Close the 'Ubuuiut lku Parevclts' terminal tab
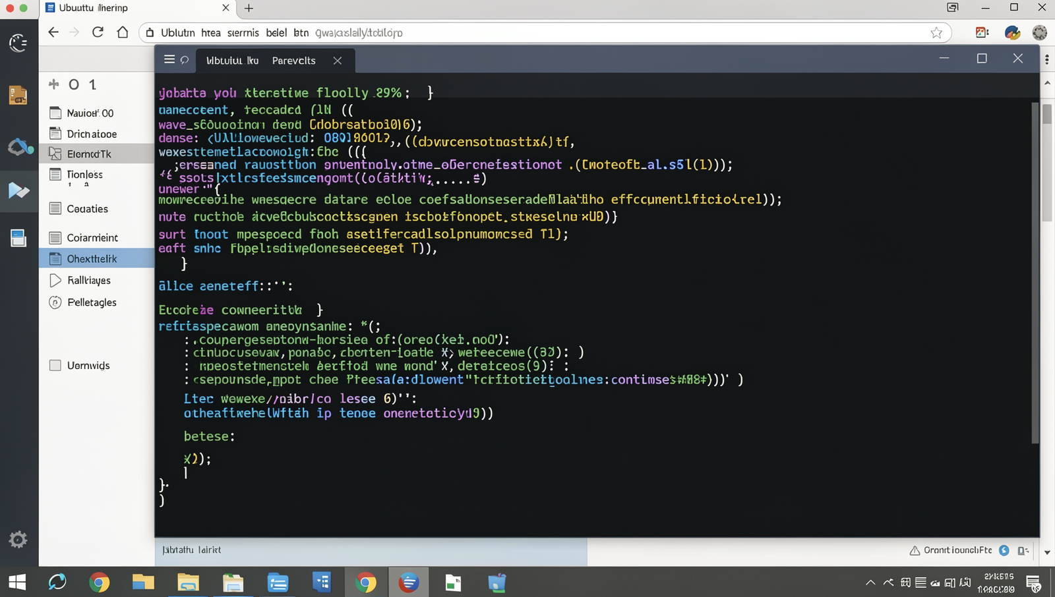Screen dimensions: 1055x597 click(x=338, y=61)
